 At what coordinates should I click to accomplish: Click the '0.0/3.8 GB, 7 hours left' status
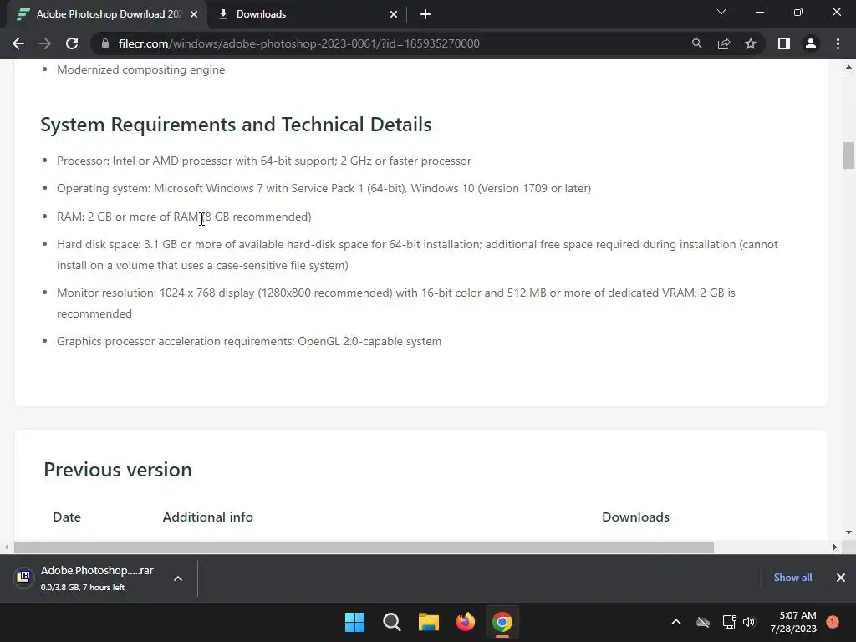point(83,588)
